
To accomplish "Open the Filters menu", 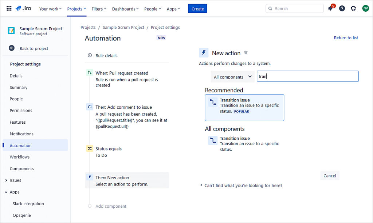I will pos(99,9).
